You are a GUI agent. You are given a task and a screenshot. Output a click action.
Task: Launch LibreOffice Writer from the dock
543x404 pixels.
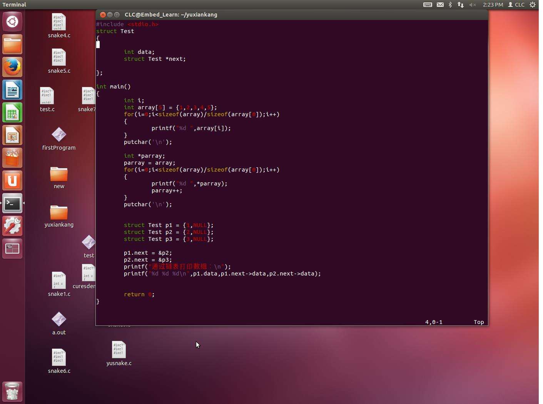point(12,90)
